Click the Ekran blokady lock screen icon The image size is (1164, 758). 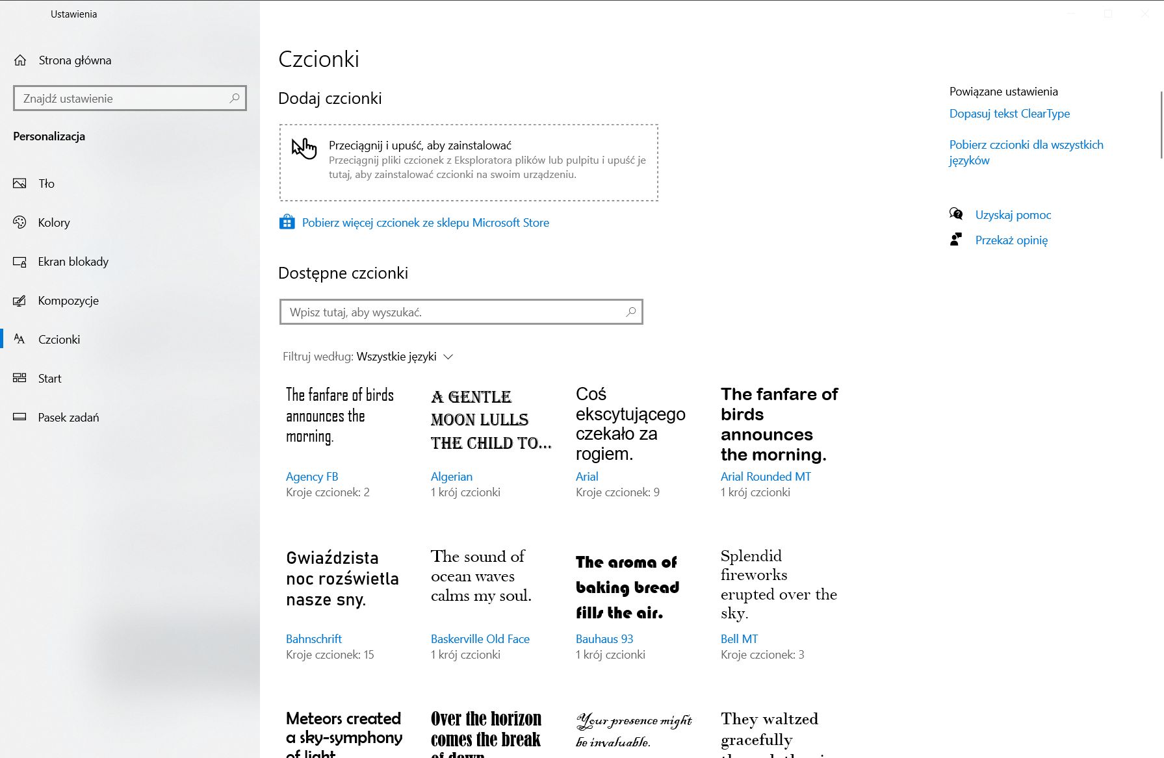(19, 261)
